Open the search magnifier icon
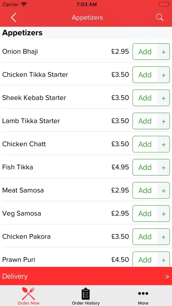172x306 pixels. click(159, 17)
